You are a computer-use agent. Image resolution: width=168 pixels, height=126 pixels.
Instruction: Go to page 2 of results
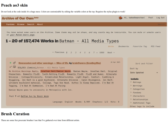(x=71, y=53)
